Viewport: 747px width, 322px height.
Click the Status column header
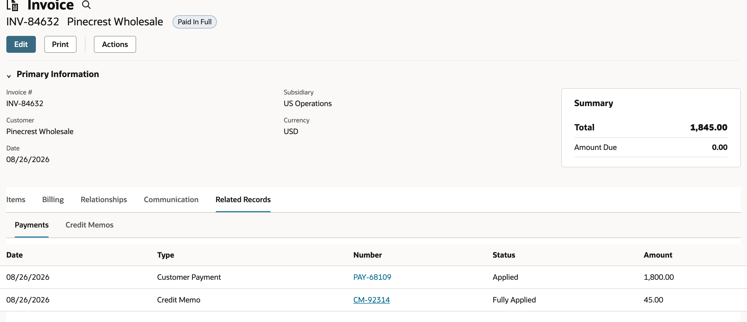[504, 255]
